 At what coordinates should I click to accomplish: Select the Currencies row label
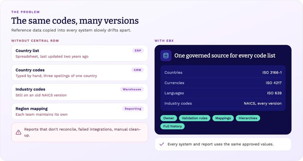click(x=174, y=83)
